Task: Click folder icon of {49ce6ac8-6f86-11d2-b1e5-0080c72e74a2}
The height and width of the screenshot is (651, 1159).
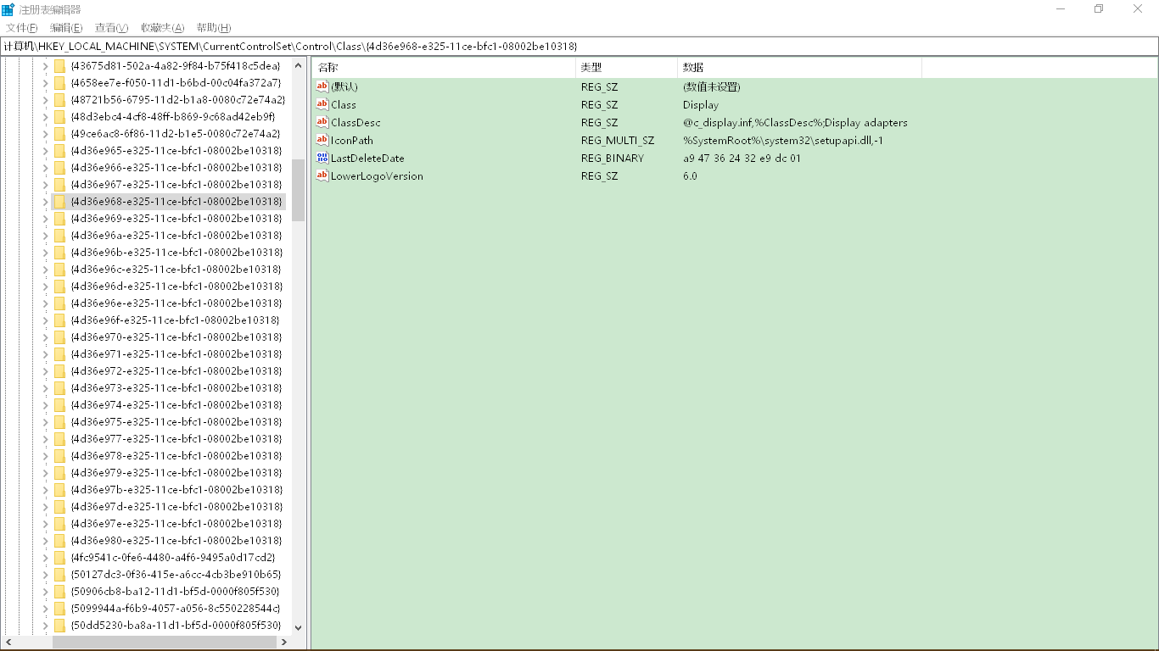Action: [59, 134]
